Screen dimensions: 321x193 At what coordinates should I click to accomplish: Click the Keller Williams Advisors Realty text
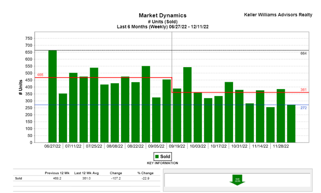tap(278, 15)
